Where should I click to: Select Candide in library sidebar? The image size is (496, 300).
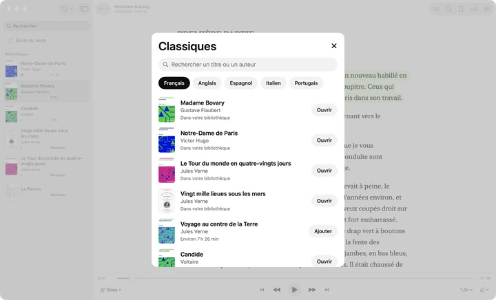[47, 114]
